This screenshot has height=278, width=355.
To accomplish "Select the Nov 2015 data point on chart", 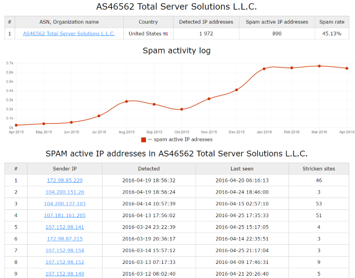I will [209, 99].
